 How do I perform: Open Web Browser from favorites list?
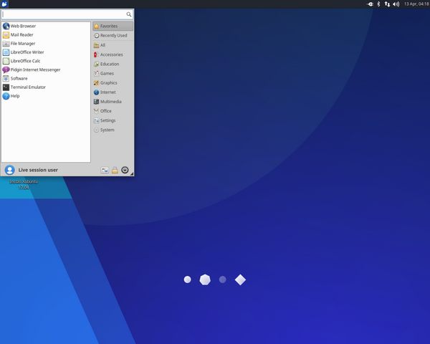click(23, 26)
